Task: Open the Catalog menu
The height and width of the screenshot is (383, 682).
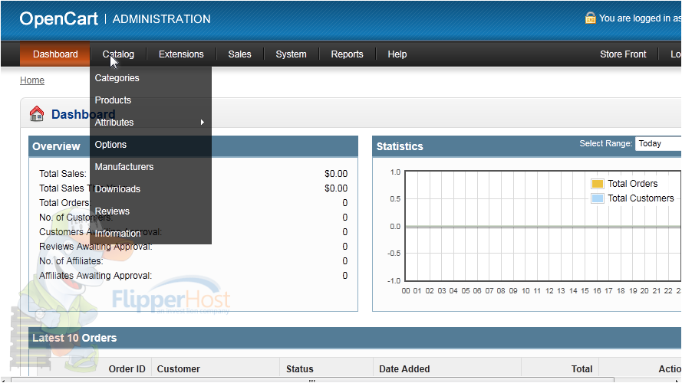Action: 118,54
